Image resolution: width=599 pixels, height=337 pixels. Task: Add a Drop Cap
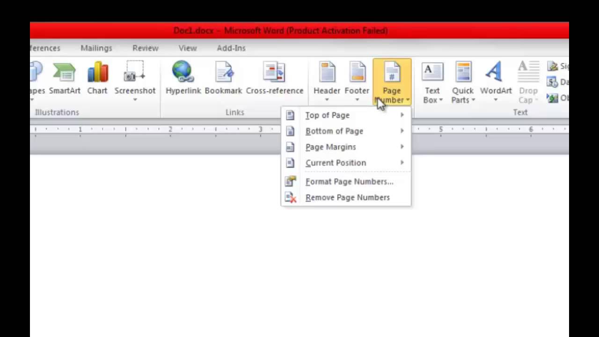pos(528,82)
